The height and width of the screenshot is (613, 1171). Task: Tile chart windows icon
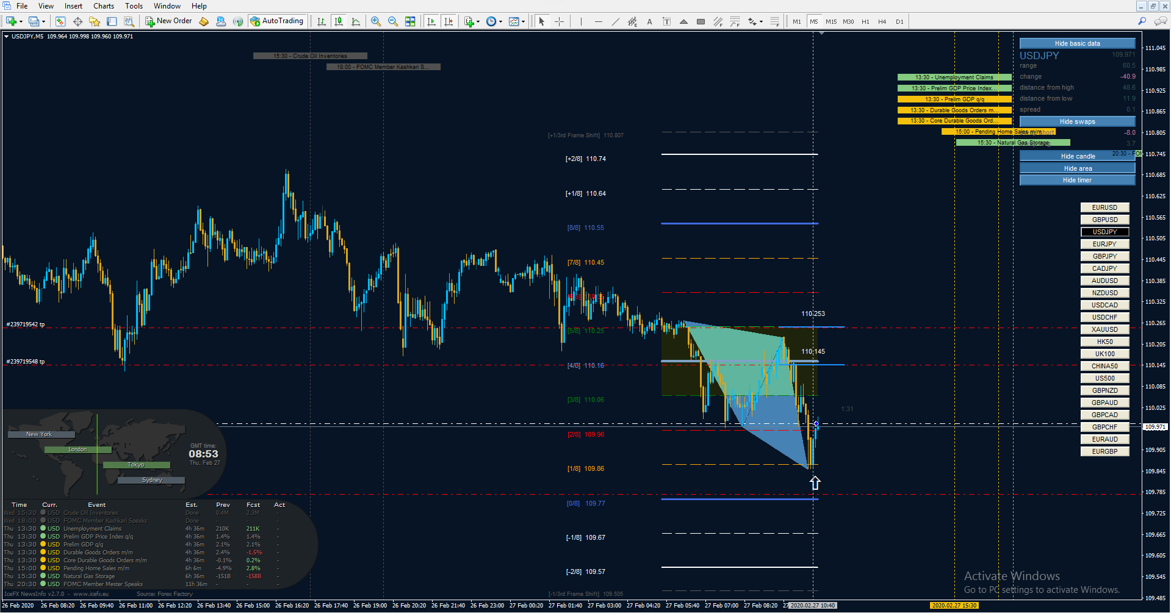pyautogui.click(x=410, y=21)
